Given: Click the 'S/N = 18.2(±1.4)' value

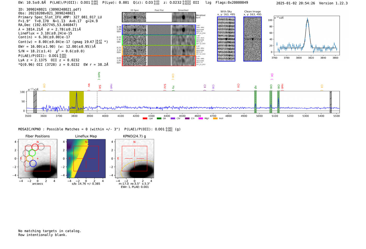Looking at the screenshot, I should pyautogui.click(x=35, y=51).
